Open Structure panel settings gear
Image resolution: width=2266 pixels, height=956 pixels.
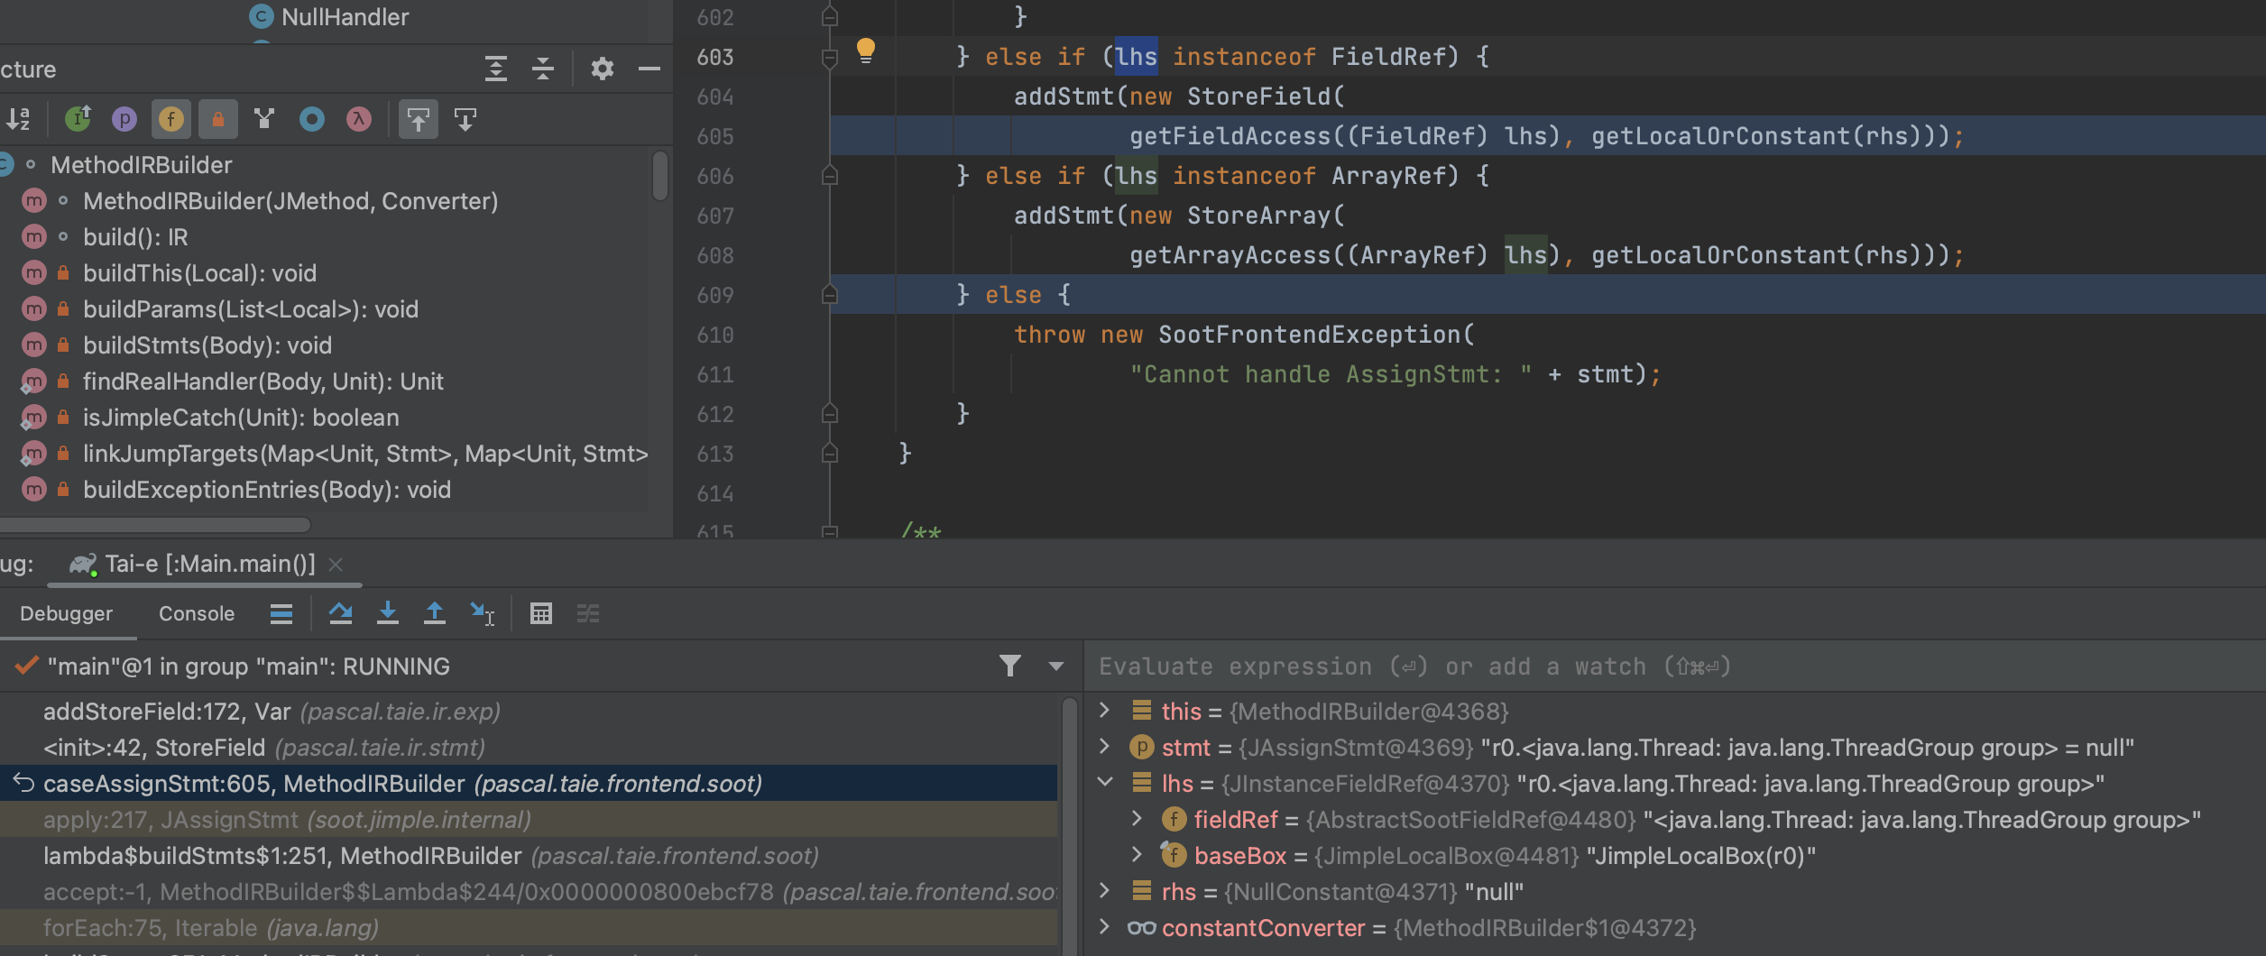pos(603,69)
